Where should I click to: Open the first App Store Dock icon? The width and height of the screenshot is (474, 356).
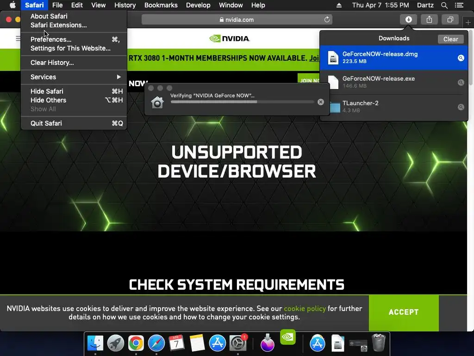[218, 343]
